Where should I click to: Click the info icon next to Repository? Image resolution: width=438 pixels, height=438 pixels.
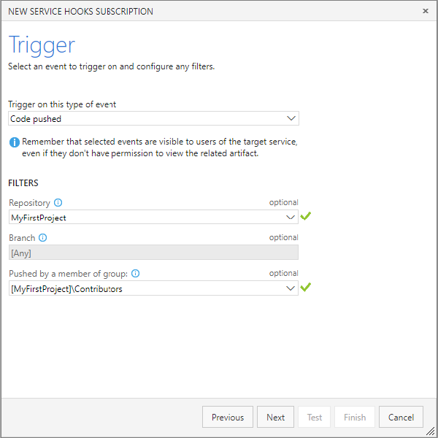[58, 202]
